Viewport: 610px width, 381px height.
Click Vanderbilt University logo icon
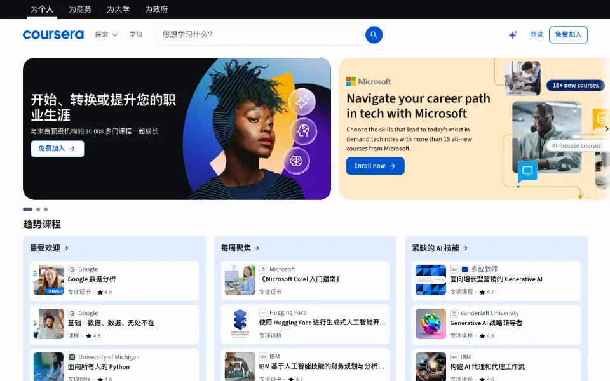454,313
